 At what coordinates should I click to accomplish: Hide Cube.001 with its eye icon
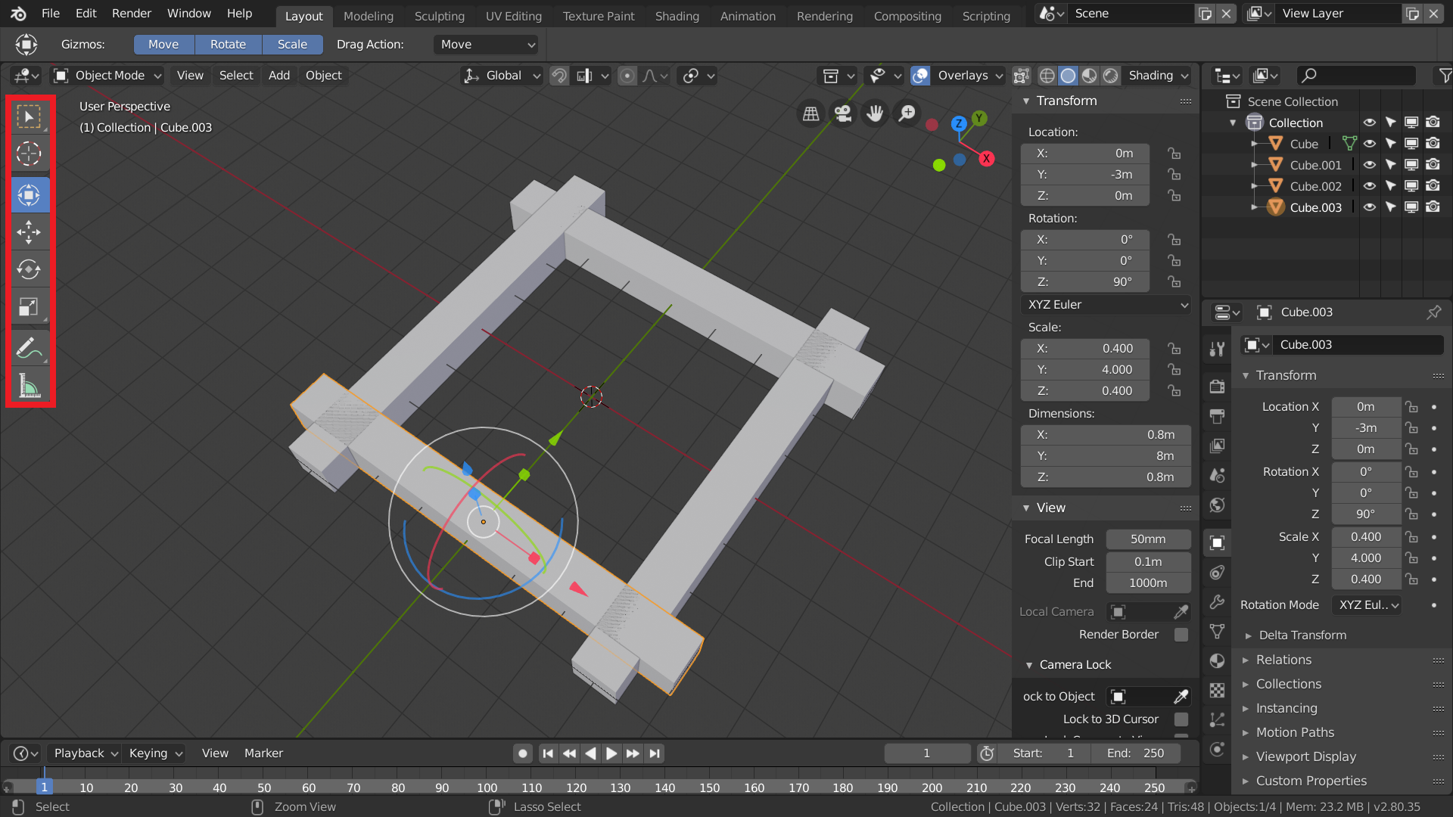click(x=1370, y=165)
